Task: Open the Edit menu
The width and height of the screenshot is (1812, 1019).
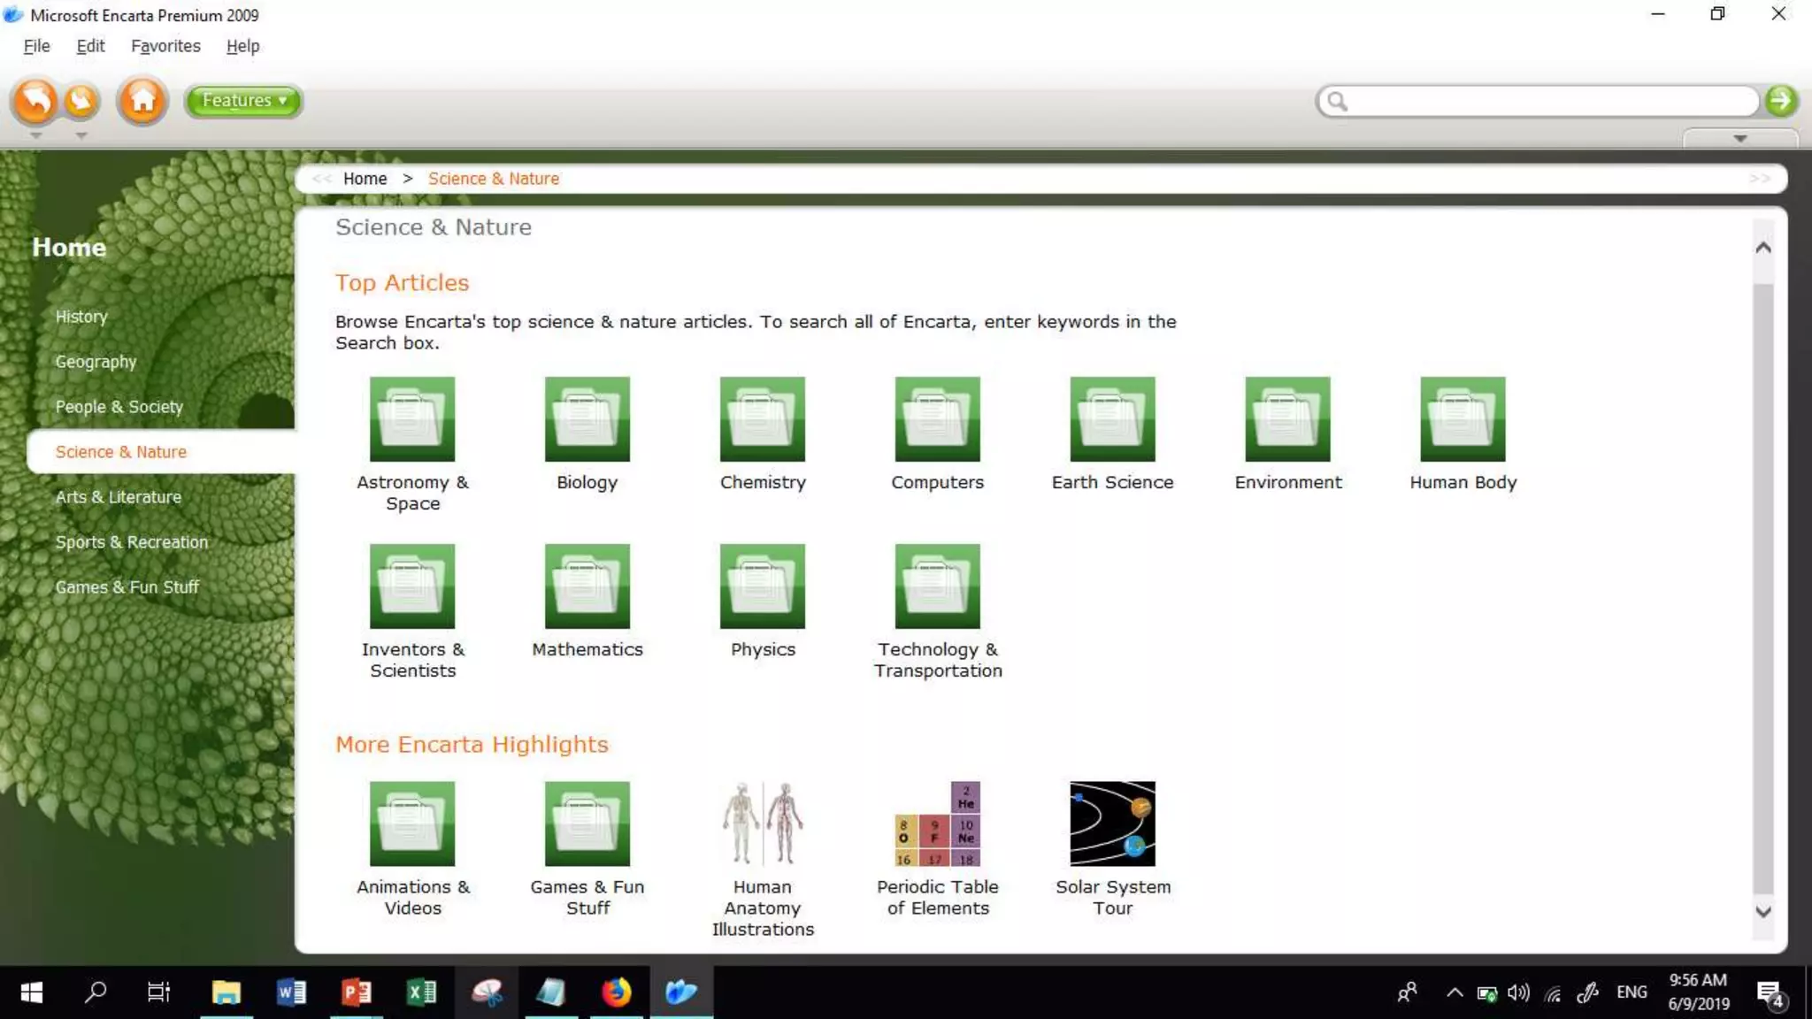Action: tap(90, 46)
